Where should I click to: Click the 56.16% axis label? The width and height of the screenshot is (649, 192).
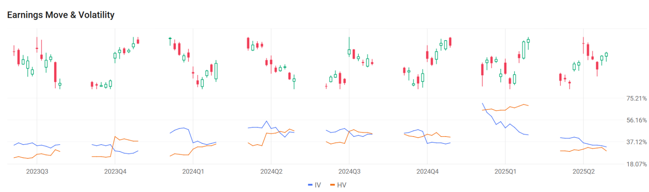[x=636, y=120]
